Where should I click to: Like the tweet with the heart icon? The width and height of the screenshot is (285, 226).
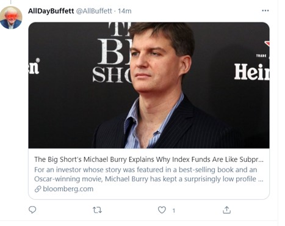pos(162,210)
